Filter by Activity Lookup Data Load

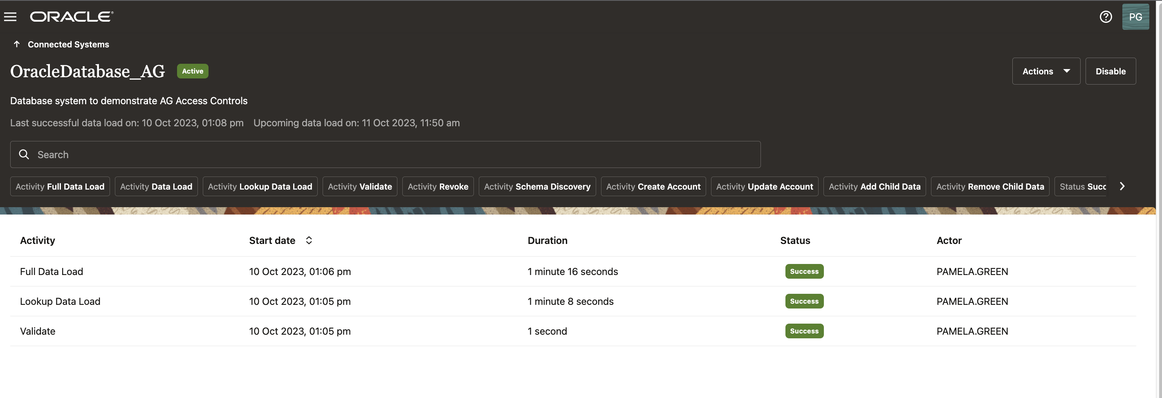(260, 186)
